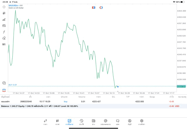Toggle the red-blue circular clock icon

(x=101, y=7)
